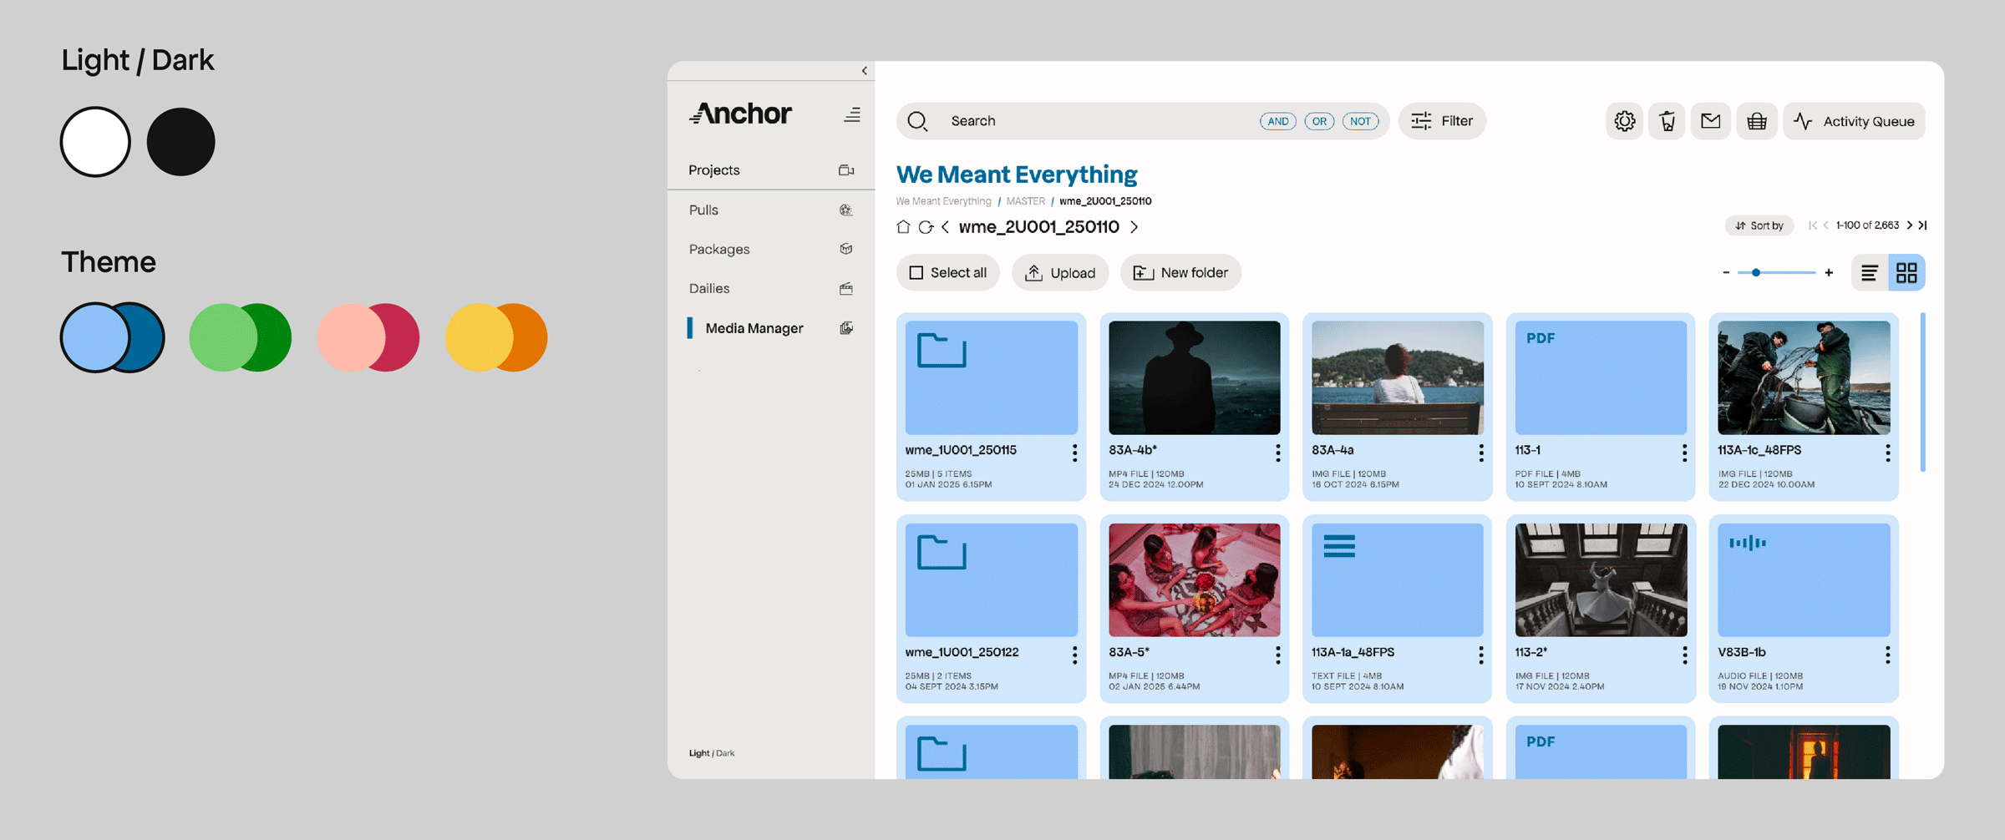Screen dimensions: 2005x840
Task: Collapse the sidebar with the top chevron
Action: click(x=864, y=71)
